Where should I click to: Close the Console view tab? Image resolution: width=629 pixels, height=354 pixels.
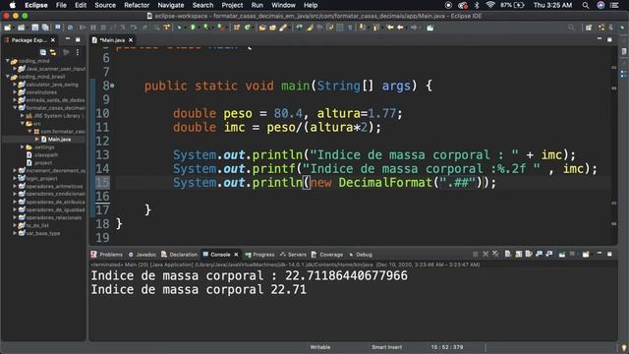click(236, 255)
